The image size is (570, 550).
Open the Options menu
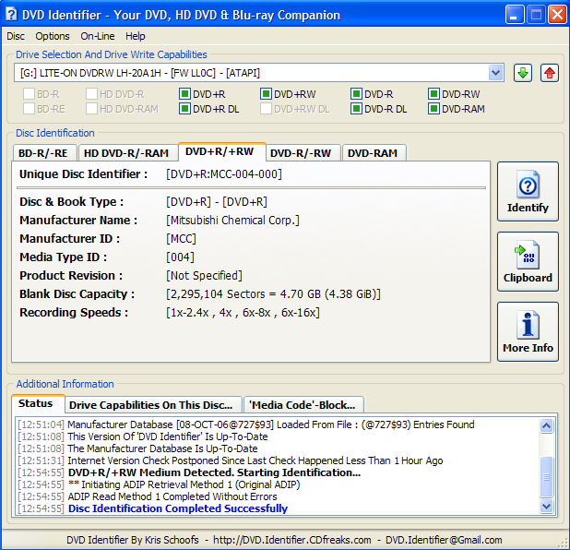53,36
